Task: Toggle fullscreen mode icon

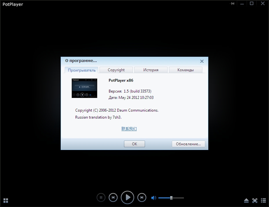Action: tap(255, 201)
